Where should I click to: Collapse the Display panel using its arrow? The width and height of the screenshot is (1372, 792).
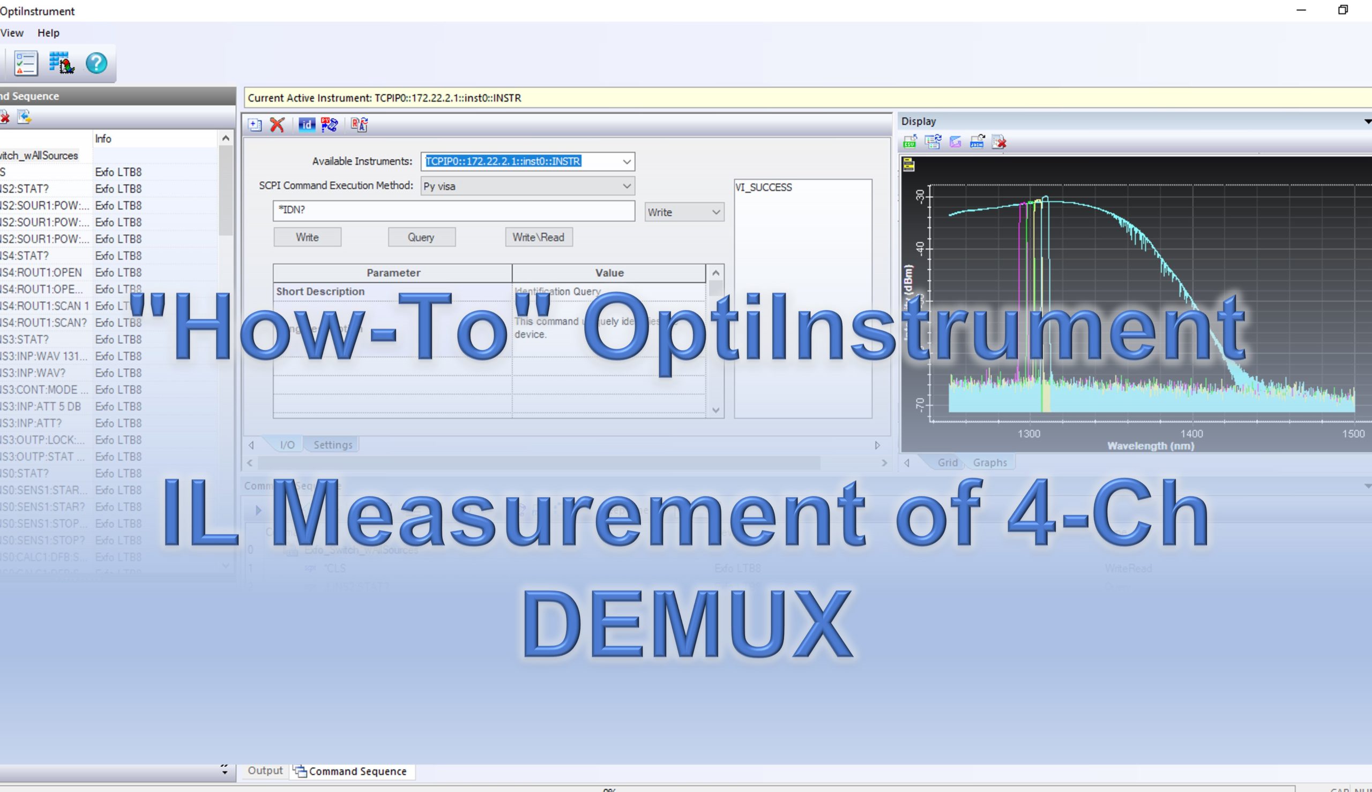[1366, 121]
